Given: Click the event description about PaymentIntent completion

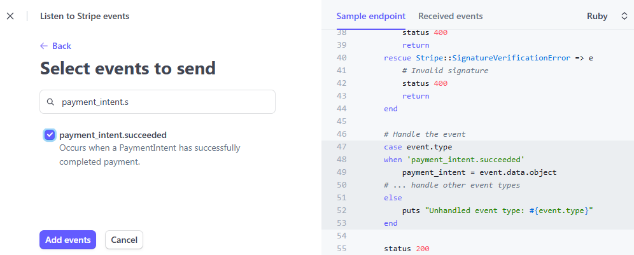Looking at the screenshot, I should (x=150, y=155).
